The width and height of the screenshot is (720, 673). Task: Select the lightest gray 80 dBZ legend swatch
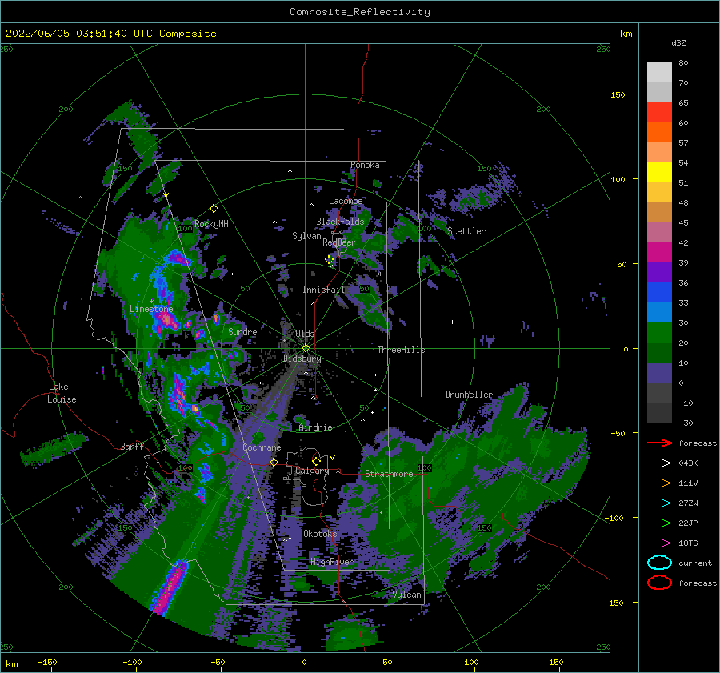tap(659, 72)
